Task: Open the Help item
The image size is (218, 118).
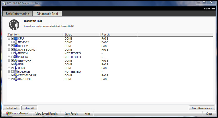Action: tap(87, 114)
